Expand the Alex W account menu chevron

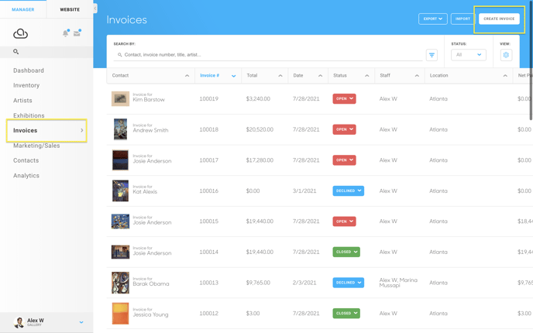click(81, 322)
